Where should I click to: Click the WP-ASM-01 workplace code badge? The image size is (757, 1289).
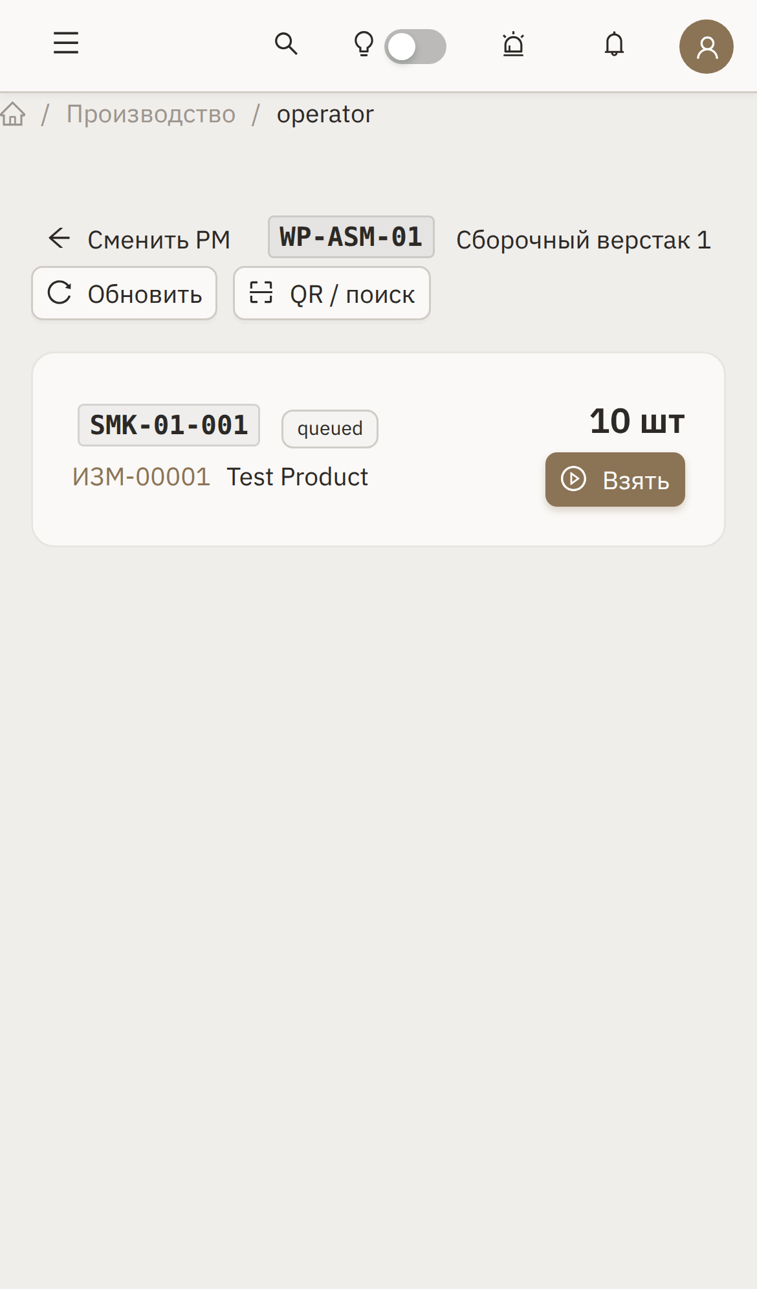(x=351, y=237)
